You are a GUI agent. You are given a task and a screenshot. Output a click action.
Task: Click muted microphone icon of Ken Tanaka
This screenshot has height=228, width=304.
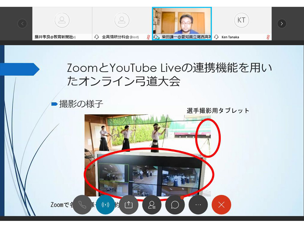point(268,37)
